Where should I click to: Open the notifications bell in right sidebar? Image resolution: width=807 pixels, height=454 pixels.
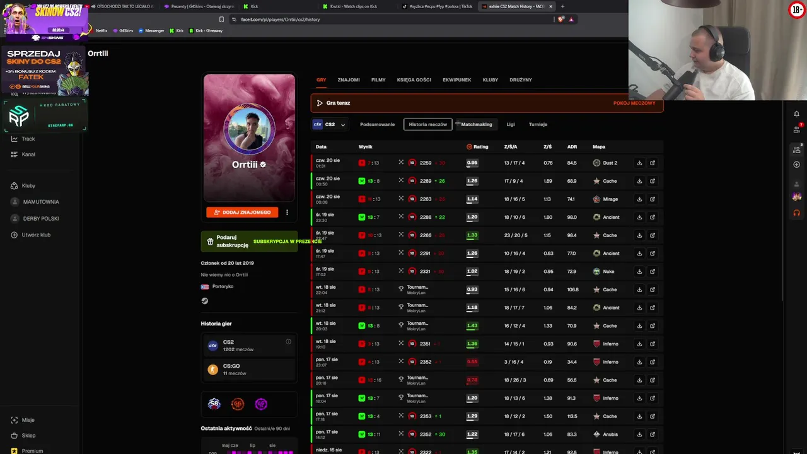796,114
